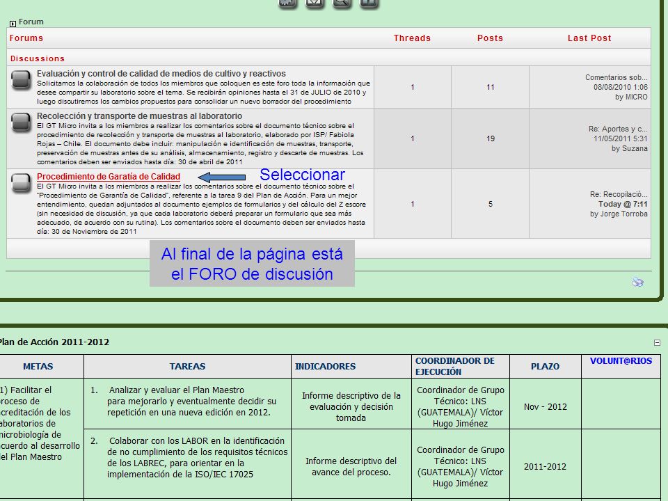
Task: Click the posts count '19'
Action: pyautogui.click(x=491, y=139)
